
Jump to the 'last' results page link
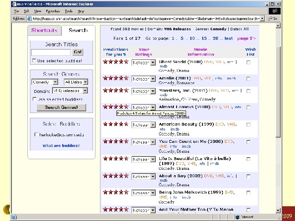[x=229, y=38]
